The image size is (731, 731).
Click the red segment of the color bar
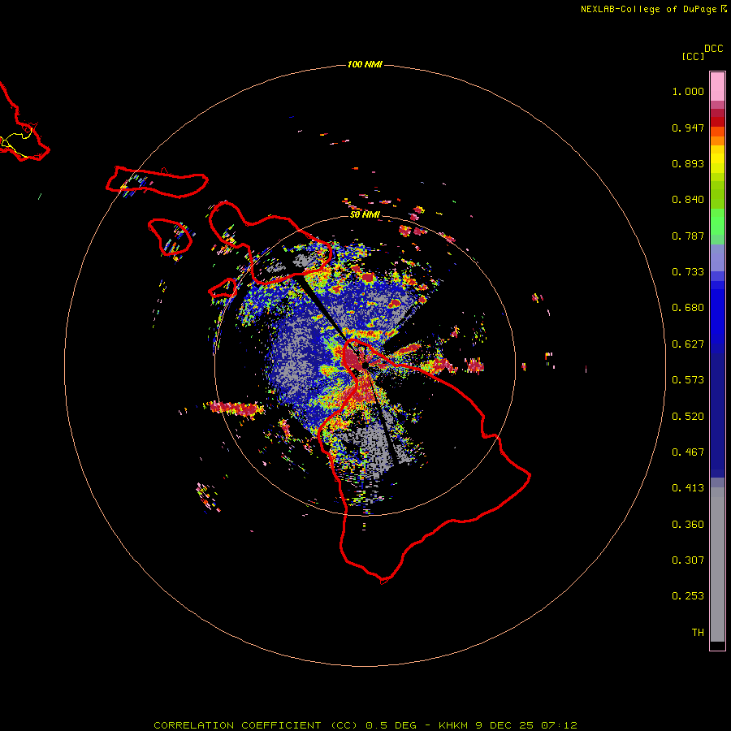(717, 121)
